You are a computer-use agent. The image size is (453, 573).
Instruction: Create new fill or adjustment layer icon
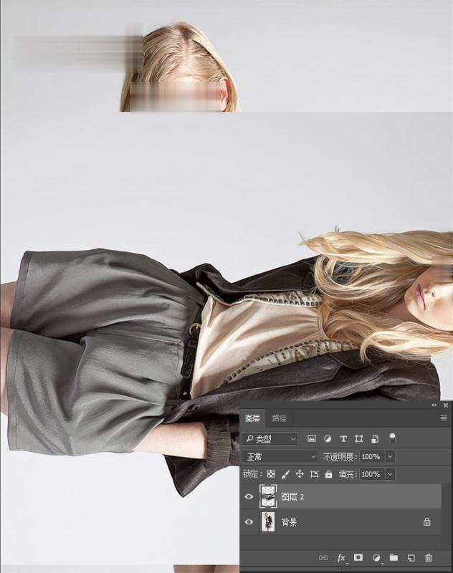376,558
